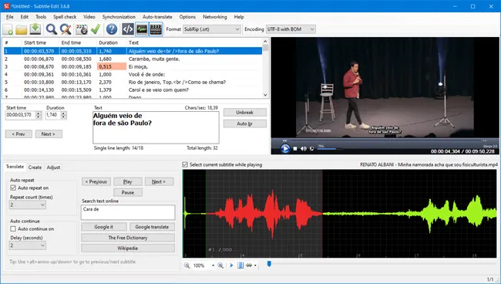Run spell check via green checkmark
Viewport: 501px width, 284px height.
[x=96, y=29]
